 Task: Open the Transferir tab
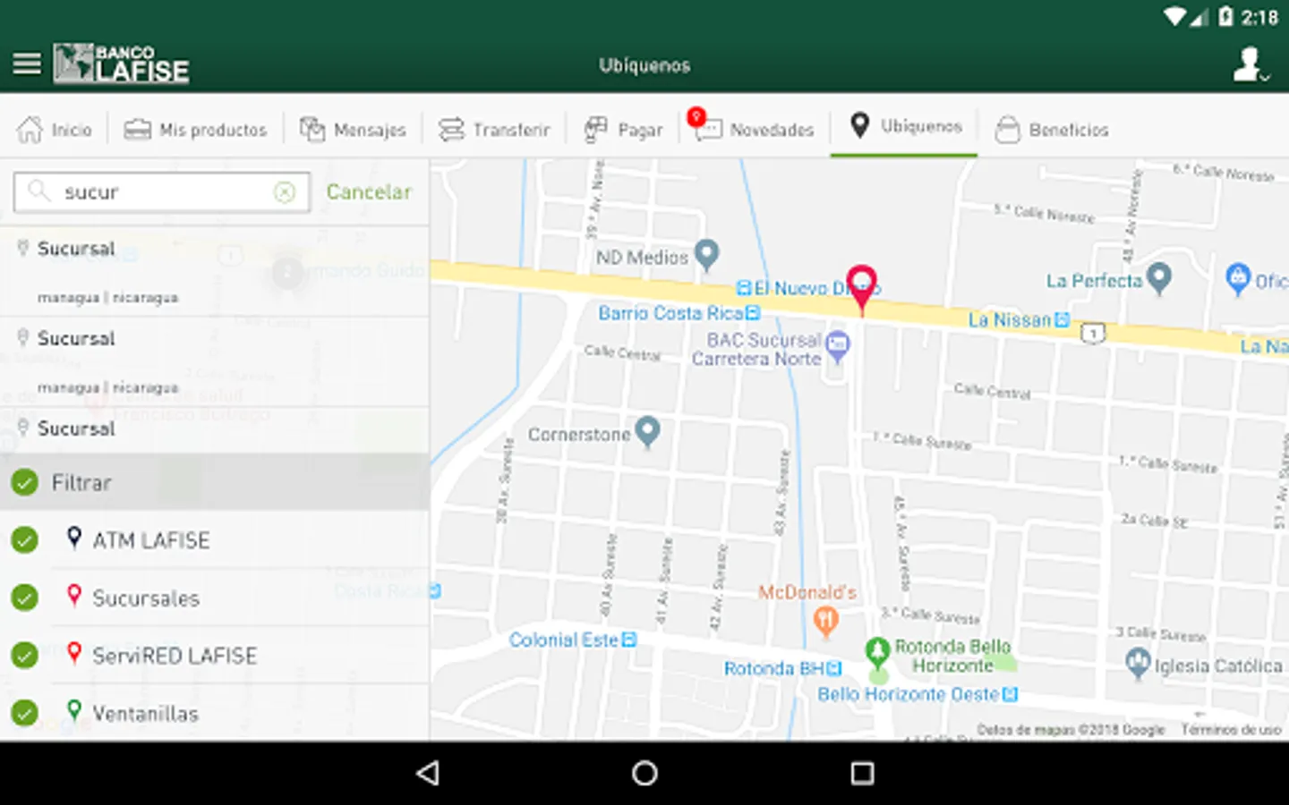pyautogui.click(x=494, y=130)
